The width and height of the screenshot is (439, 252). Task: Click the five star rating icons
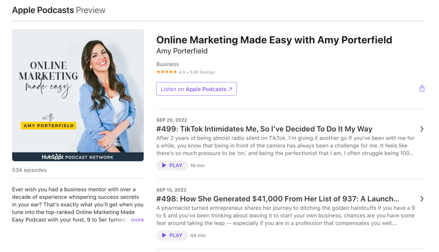click(167, 72)
